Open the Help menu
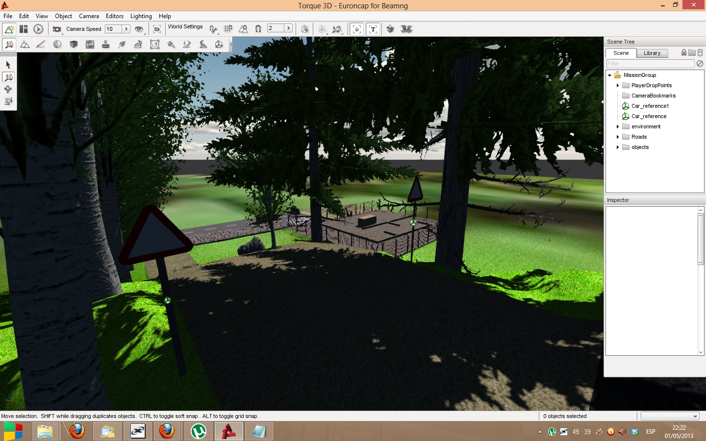706x441 pixels. point(165,16)
